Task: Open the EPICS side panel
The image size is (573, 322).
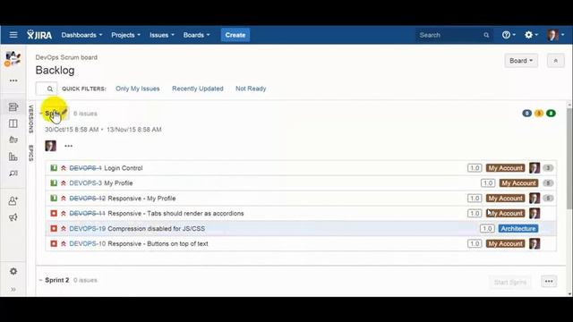Action: [x=31, y=153]
